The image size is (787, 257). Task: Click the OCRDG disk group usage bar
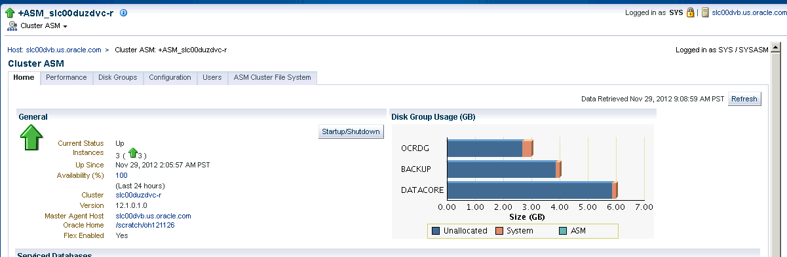(489, 148)
